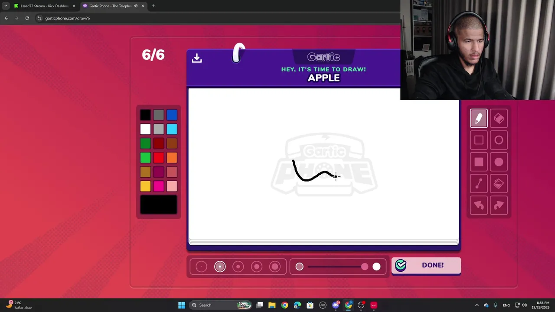Mute audio on the Gartic Phone tab
The image size is (555, 312).
click(x=136, y=6)
